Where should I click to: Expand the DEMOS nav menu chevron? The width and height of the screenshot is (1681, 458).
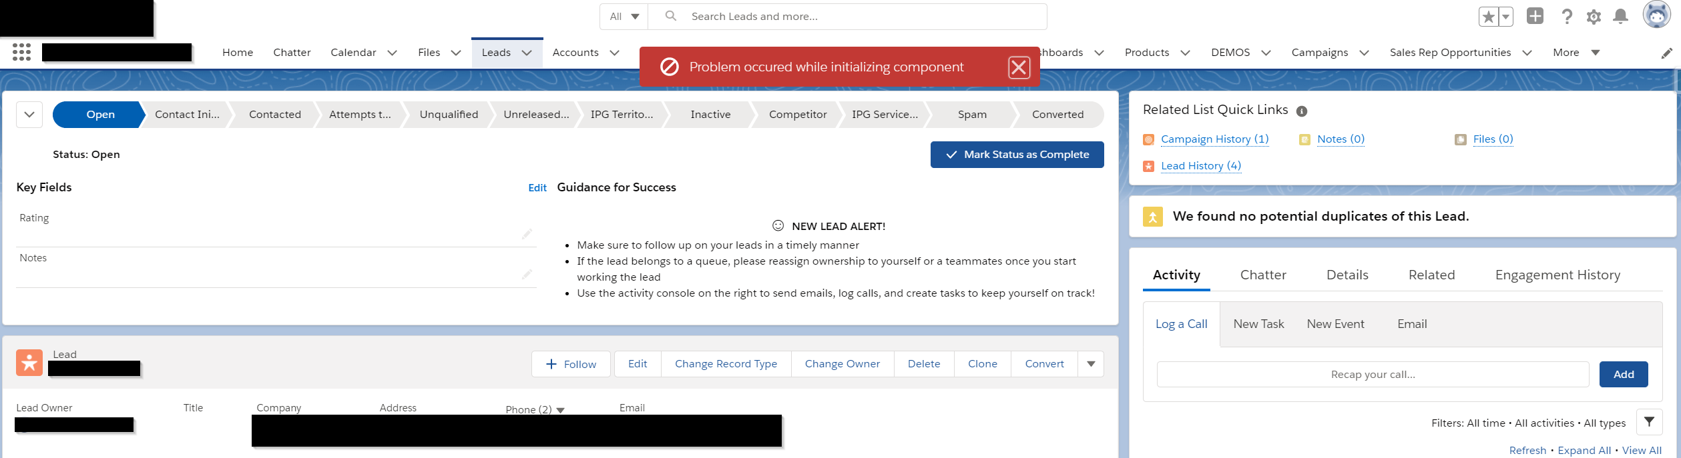pyautogui.click(x=1266, y=53)
